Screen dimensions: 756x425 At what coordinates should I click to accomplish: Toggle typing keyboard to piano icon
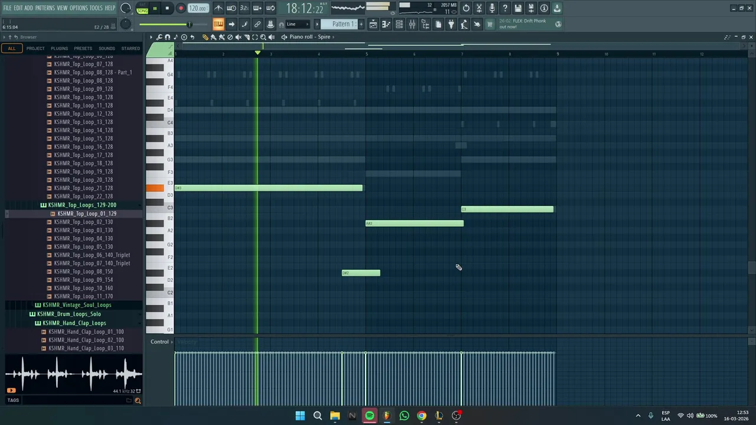click(218, 24)
